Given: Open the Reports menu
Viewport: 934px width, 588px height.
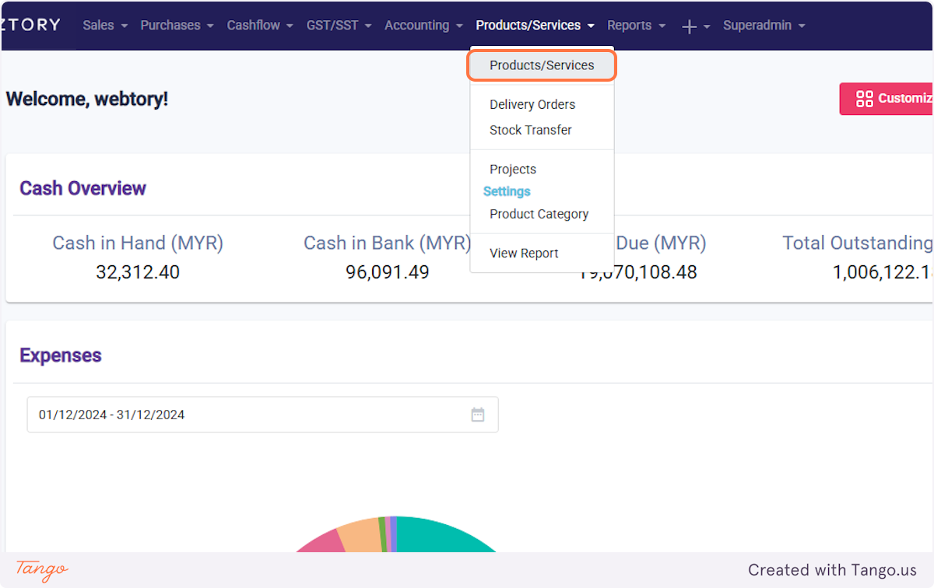Looking at the screenshot, I should [636, 25].
